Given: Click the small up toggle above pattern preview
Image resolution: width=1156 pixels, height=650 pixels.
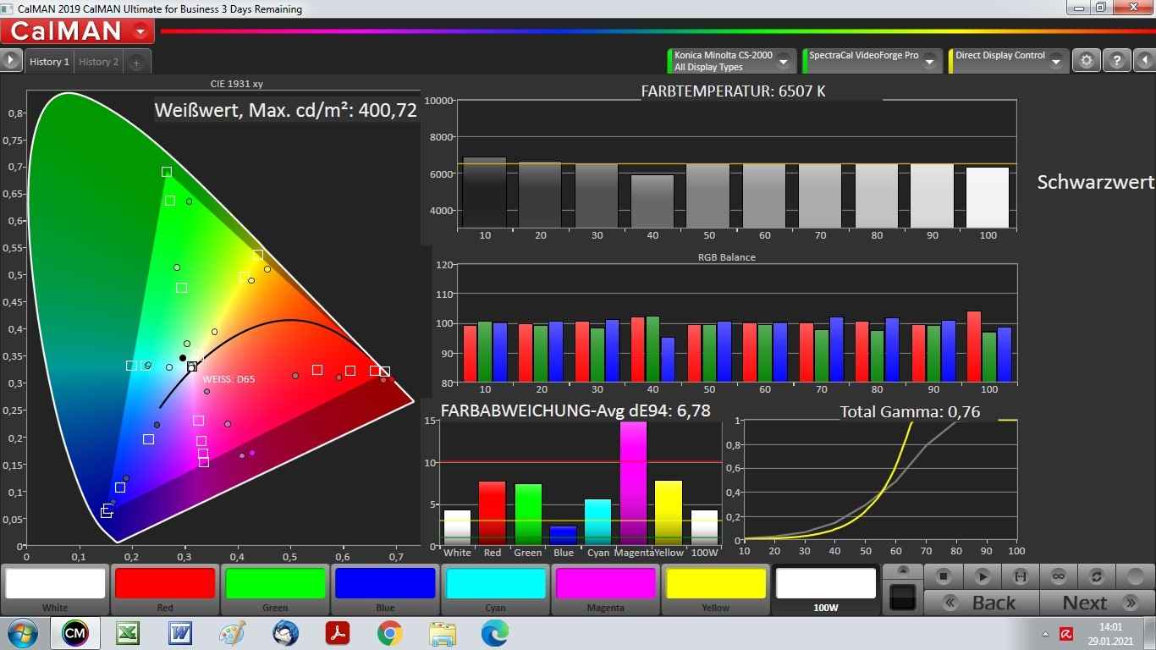Looking at the screenshot, I should point(903,570).
